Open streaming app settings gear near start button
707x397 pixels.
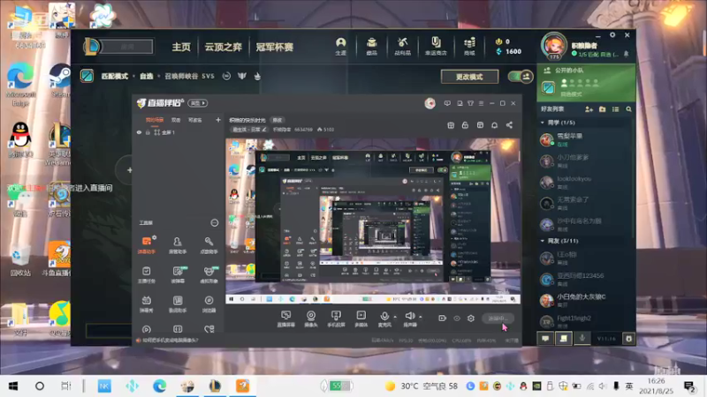pyautogui.click(x=471, y=318)
